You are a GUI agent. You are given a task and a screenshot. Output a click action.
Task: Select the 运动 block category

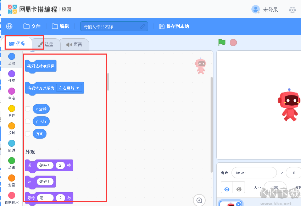[12, 59]
